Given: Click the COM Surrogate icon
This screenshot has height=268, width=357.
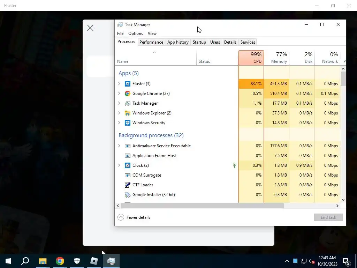Looking at the screenshot, I should [x=128, y=175].
